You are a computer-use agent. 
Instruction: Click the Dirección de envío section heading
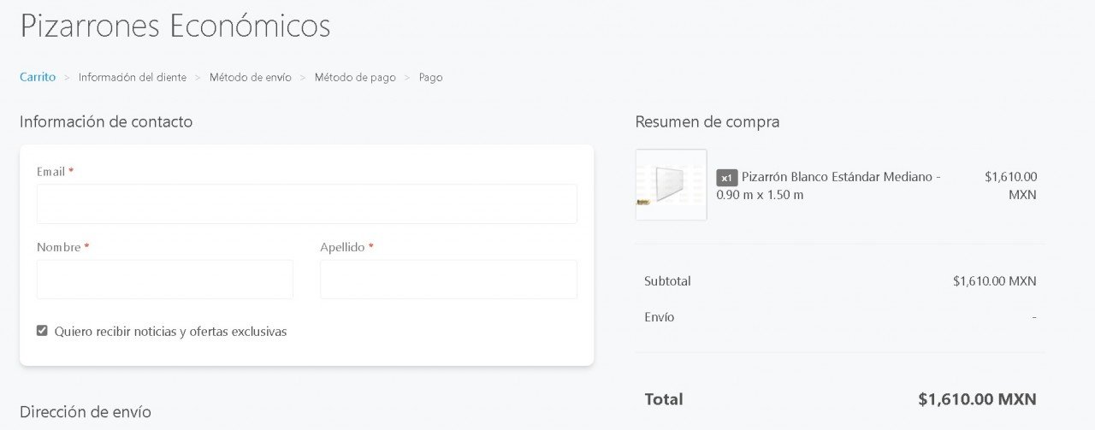click(x=85, y=412)
